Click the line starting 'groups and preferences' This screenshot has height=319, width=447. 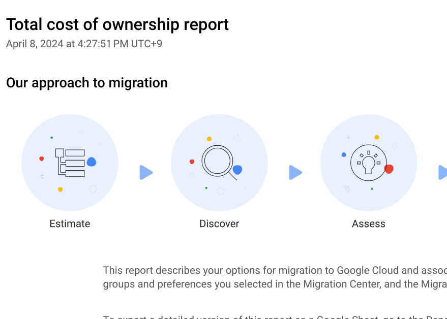coord(275,284)
